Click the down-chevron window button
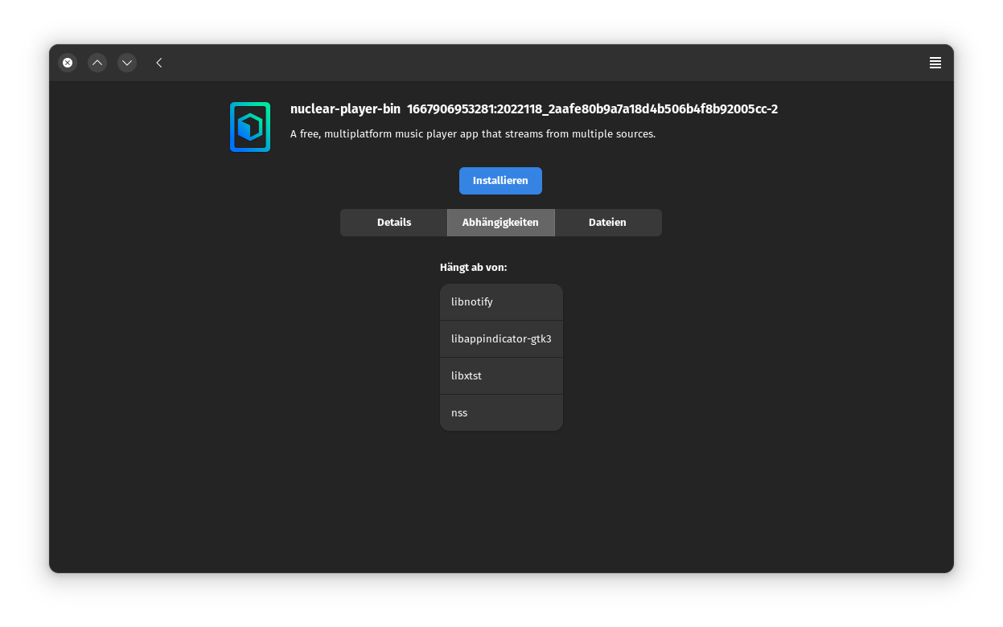Viewport: 1003px width, 627px height. (x=127, y=63)
